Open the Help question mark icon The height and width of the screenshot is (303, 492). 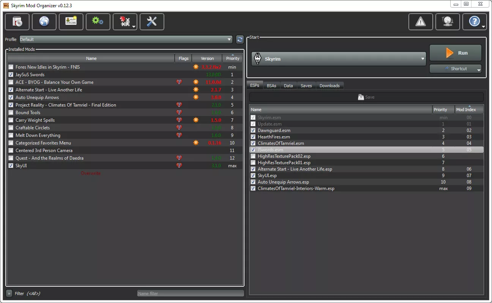pyautogui.click(x=474, y=22)
